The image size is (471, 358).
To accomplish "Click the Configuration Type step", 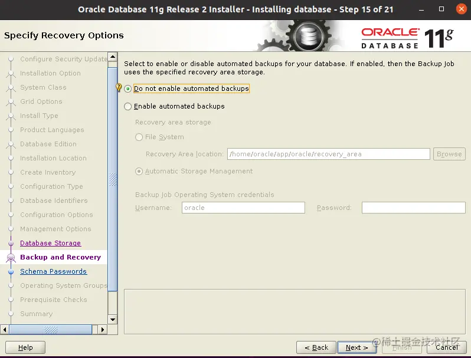I will [x=51, y=186].
